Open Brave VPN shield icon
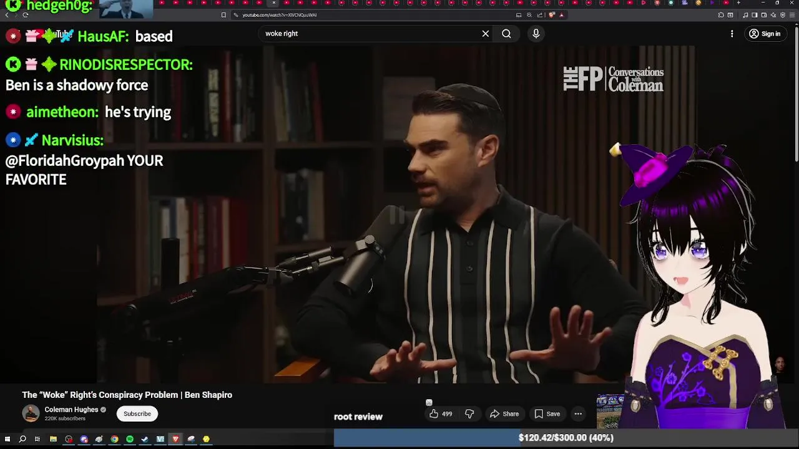Viewport: 799px width, 449px height. tap(783, 15)
